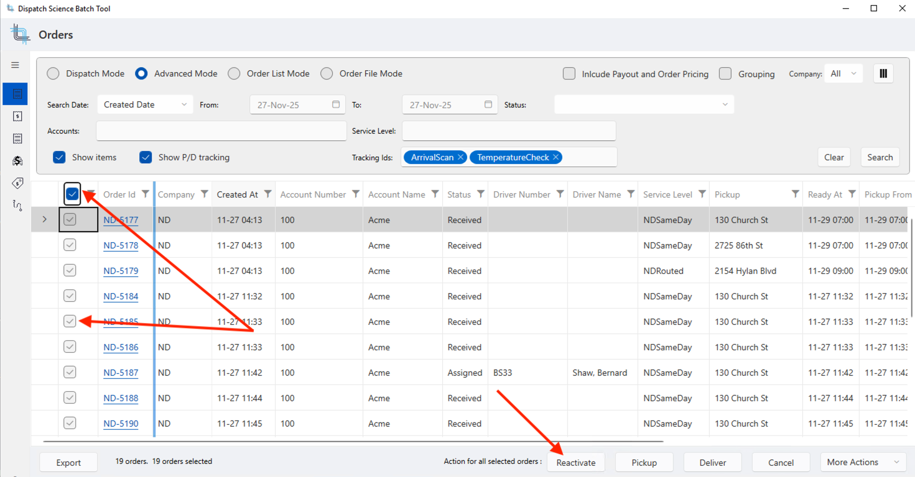
Task: Uncheck the ND-5187 row checkbox
Action: pyautogui.click(x=70, y=373)
